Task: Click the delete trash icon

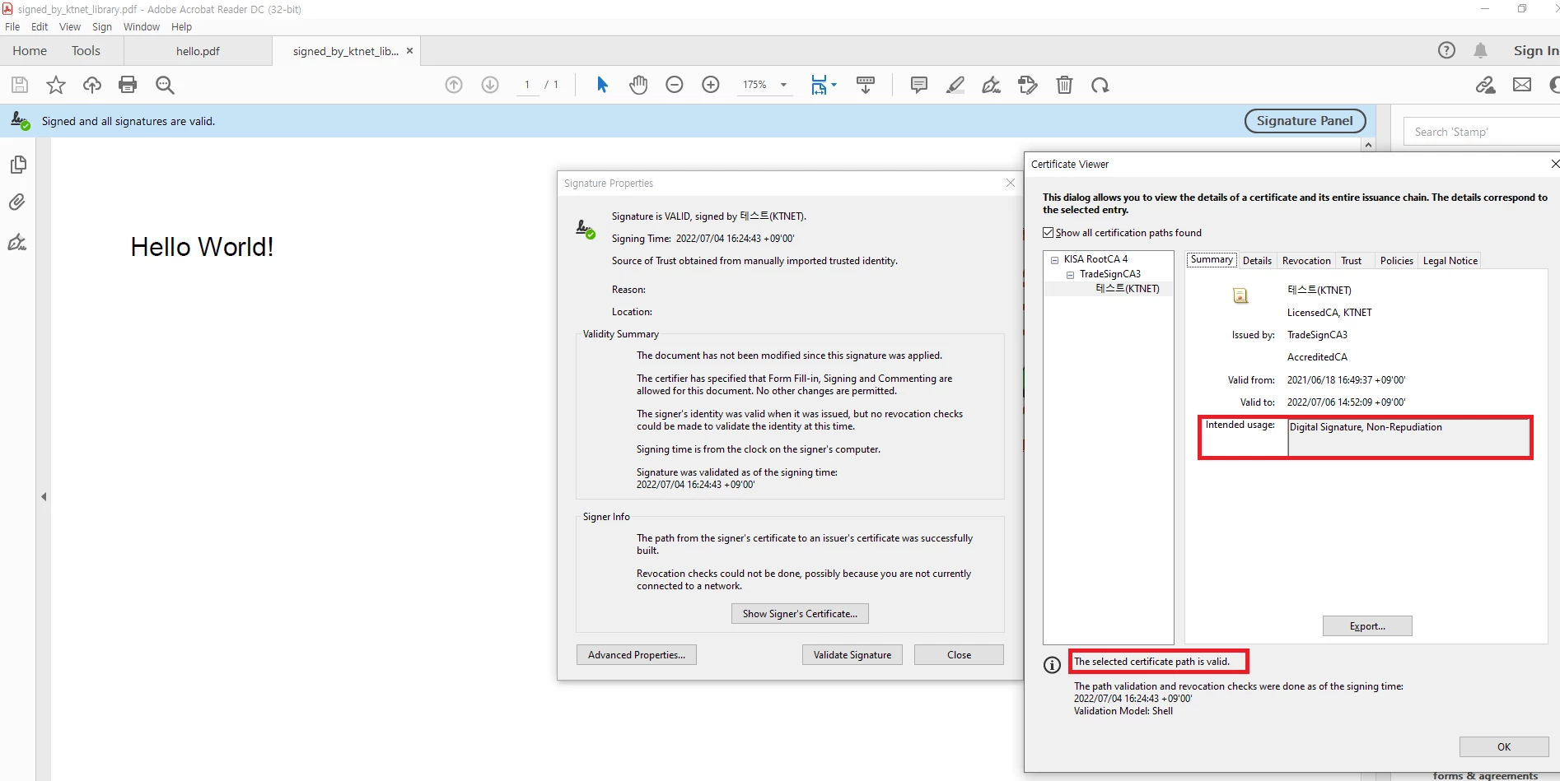Action: pyautogui.click(x=1065, y=85)
